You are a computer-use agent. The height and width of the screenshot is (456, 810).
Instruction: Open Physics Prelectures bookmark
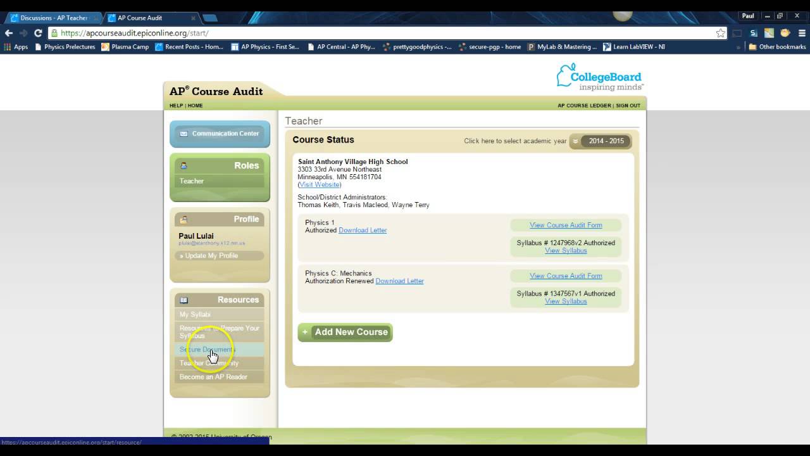pos(65,47)
